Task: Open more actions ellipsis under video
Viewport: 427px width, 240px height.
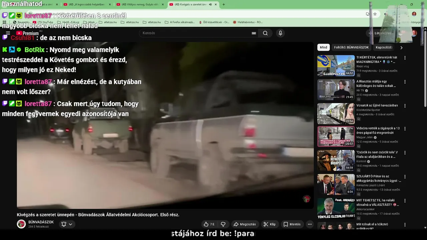Action: 310,224
